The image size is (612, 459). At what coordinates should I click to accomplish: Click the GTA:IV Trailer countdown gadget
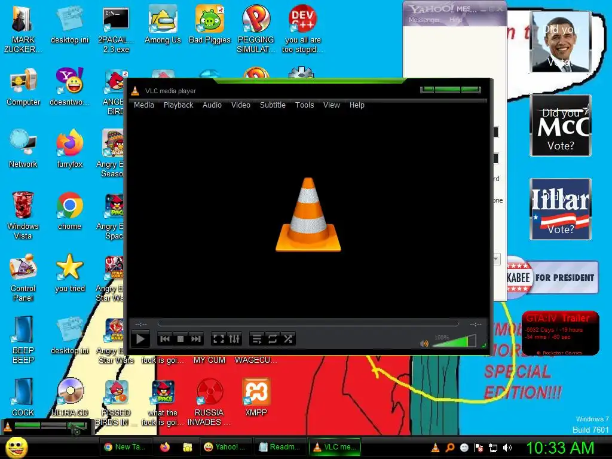point(560,333)
